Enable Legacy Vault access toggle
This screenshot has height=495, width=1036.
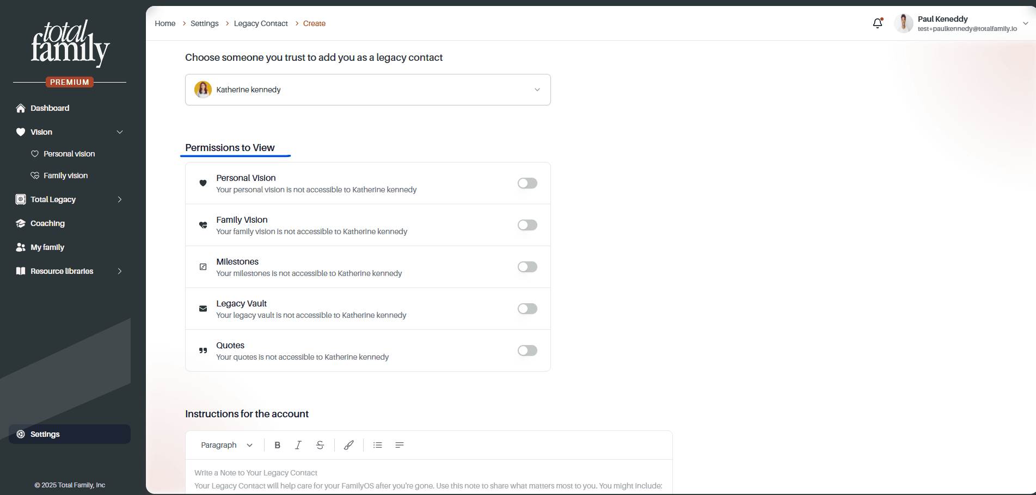click(x=528, y=309)
